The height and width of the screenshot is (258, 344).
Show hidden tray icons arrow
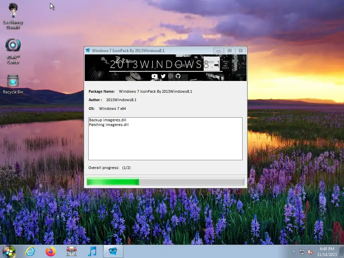click(x=294, y=252)
